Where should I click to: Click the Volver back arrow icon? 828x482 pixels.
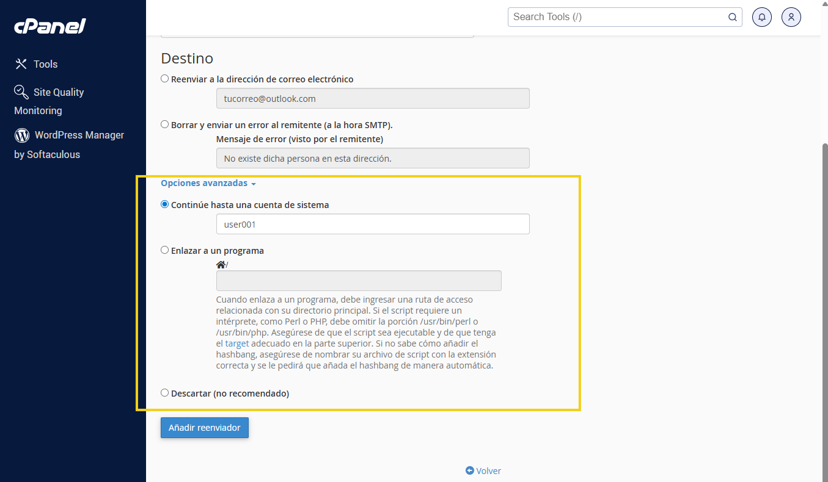pos(469,470)
